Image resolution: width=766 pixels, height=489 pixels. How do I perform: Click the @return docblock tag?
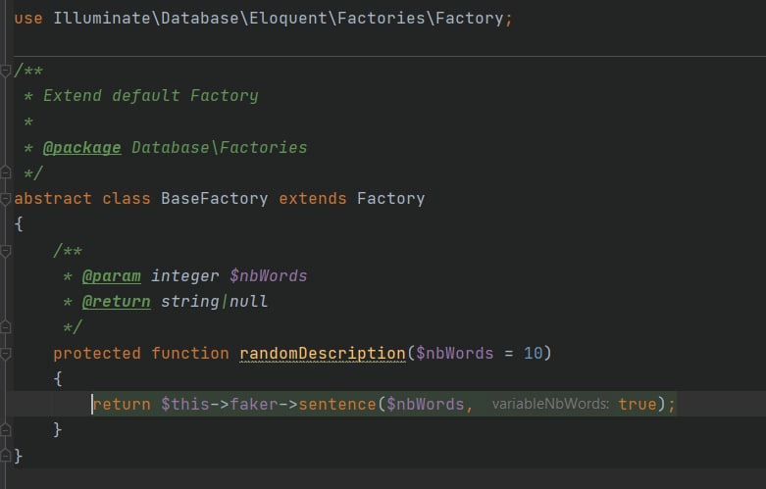coord(117,301)
